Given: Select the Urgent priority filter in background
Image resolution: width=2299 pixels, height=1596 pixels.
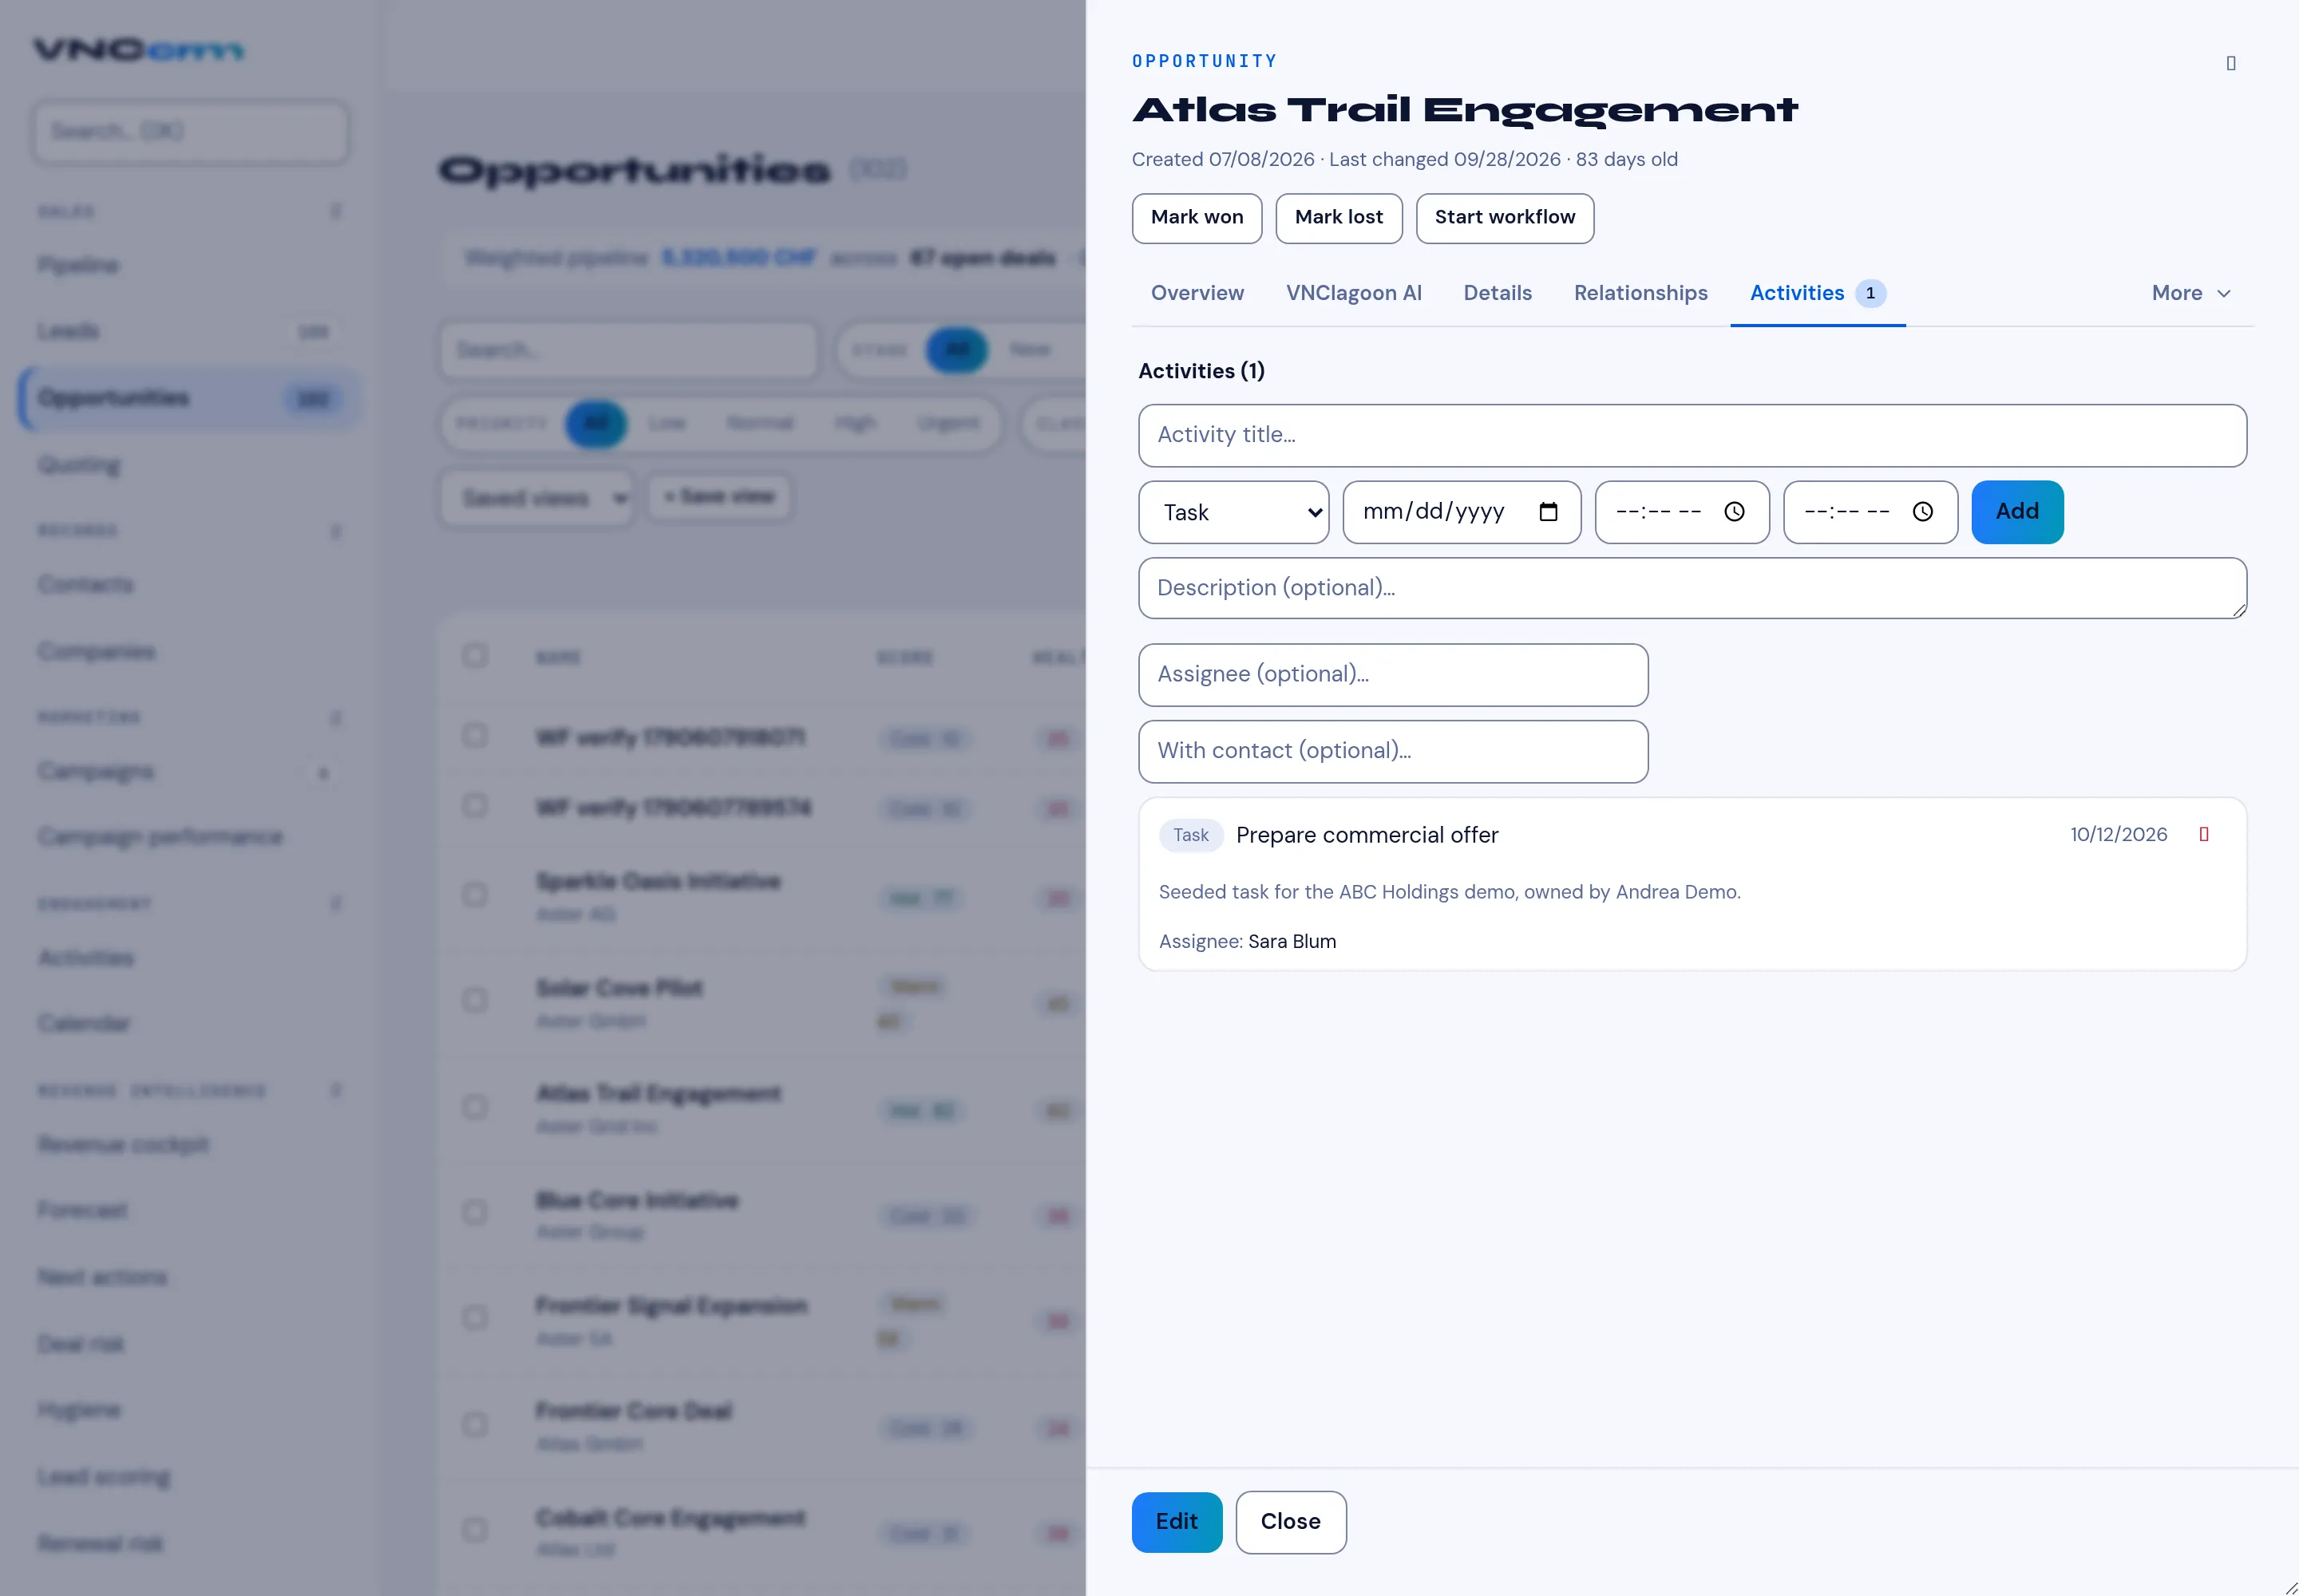Looking at the screenshot, I should click(948, 423).
